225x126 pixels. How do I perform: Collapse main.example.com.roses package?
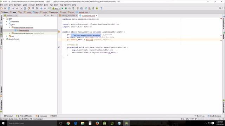(x=9, y=27)
